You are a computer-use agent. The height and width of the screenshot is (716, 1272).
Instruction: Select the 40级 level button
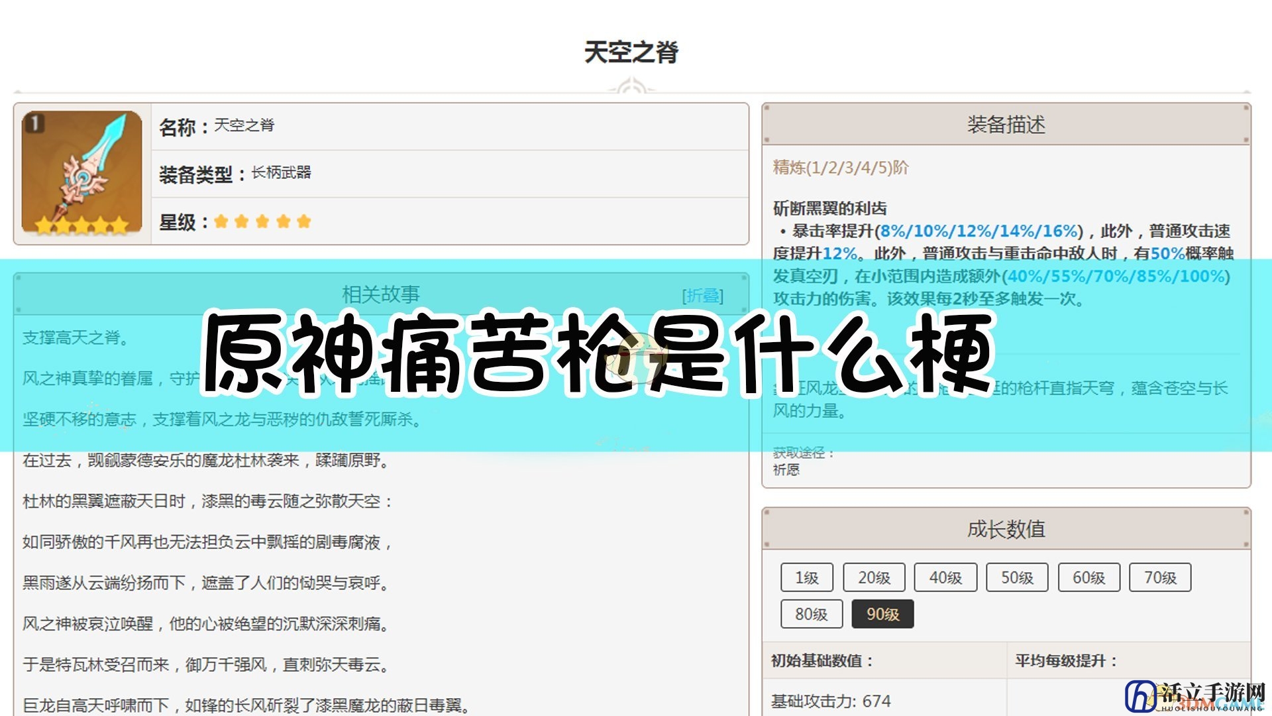pyautogui.click(x=945, y=577)
